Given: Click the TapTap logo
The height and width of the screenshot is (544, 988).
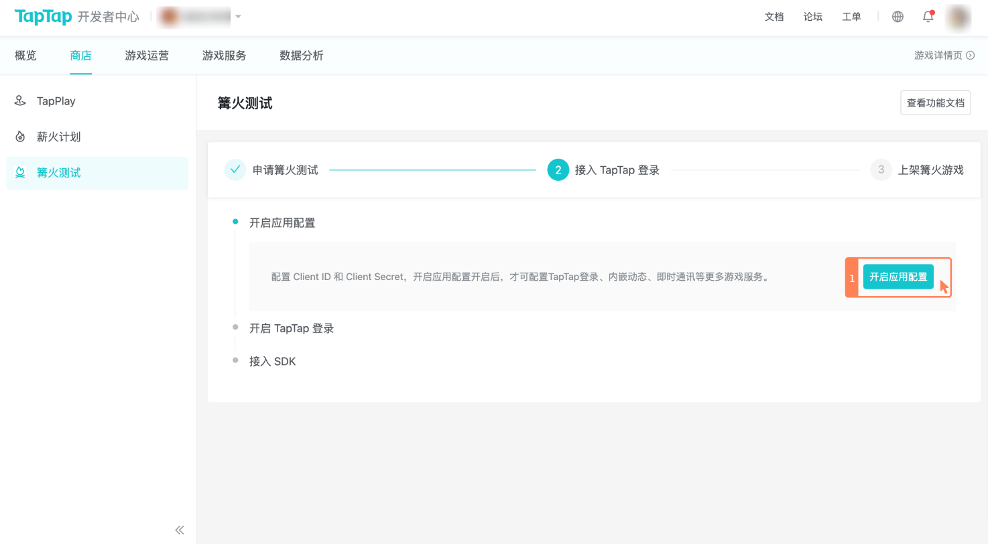Looking at the screenshot, I should (43, 17).
